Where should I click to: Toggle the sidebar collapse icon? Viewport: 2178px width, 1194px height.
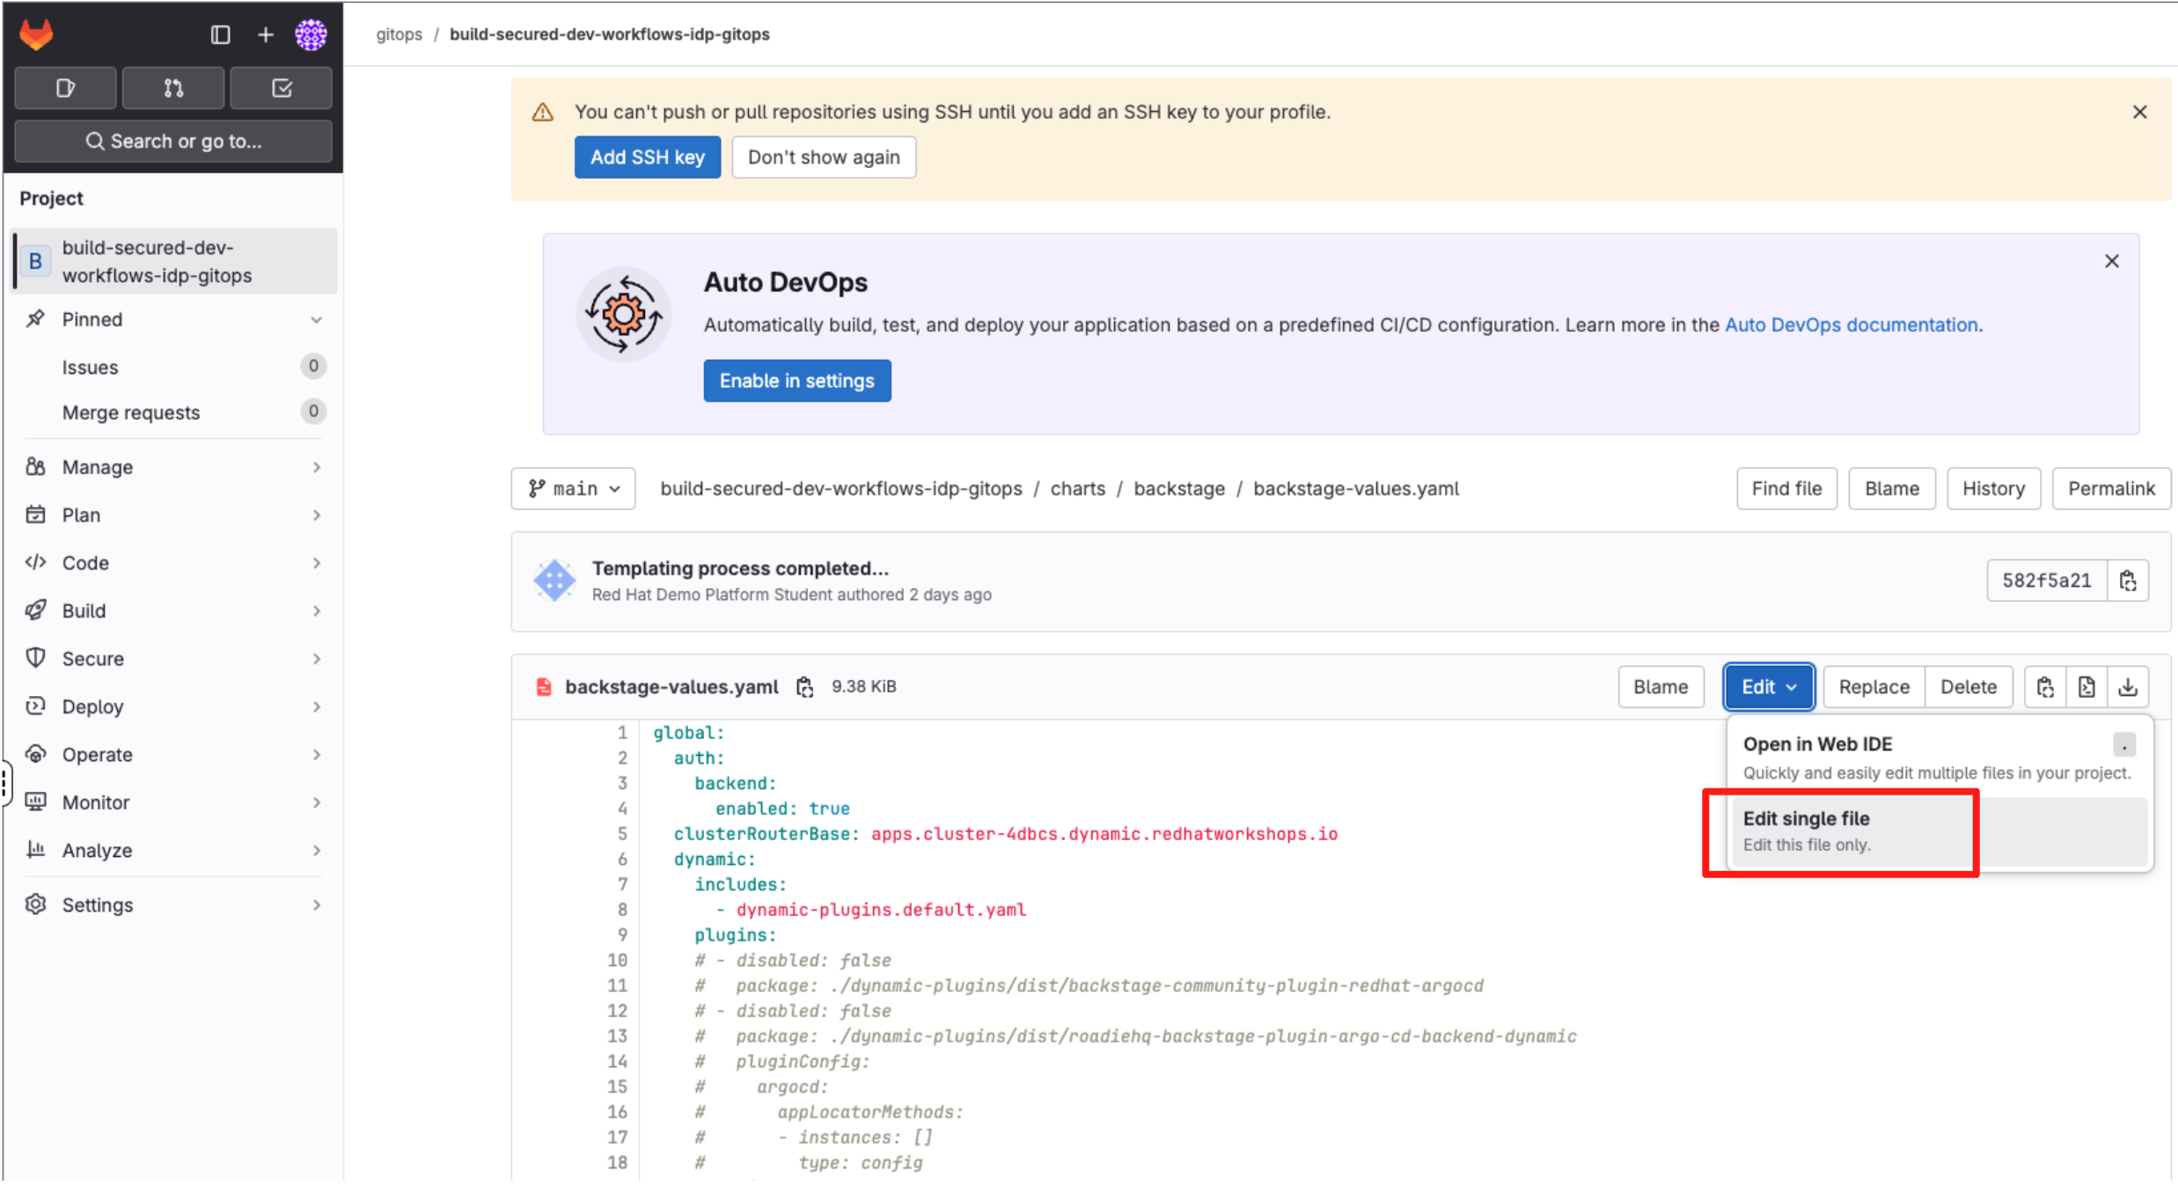pyautogui.click(x=220, y=34)
